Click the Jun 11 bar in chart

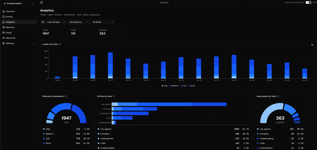pos(110,65)
